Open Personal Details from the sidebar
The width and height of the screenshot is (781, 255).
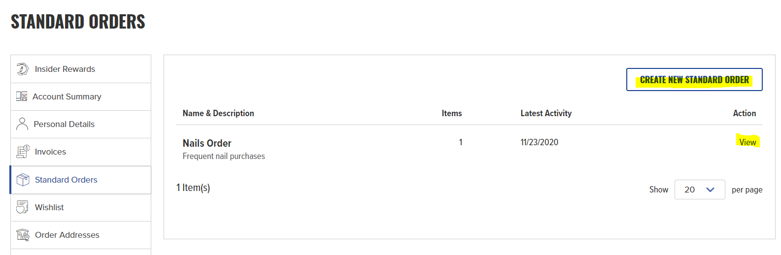click(x=81, y=124)
